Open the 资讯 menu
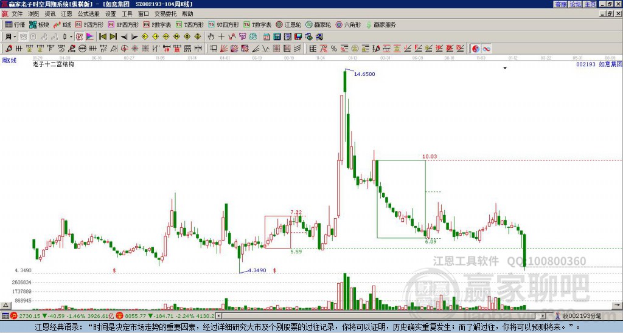This screenshot has height=333, width=623. (50, 14)
